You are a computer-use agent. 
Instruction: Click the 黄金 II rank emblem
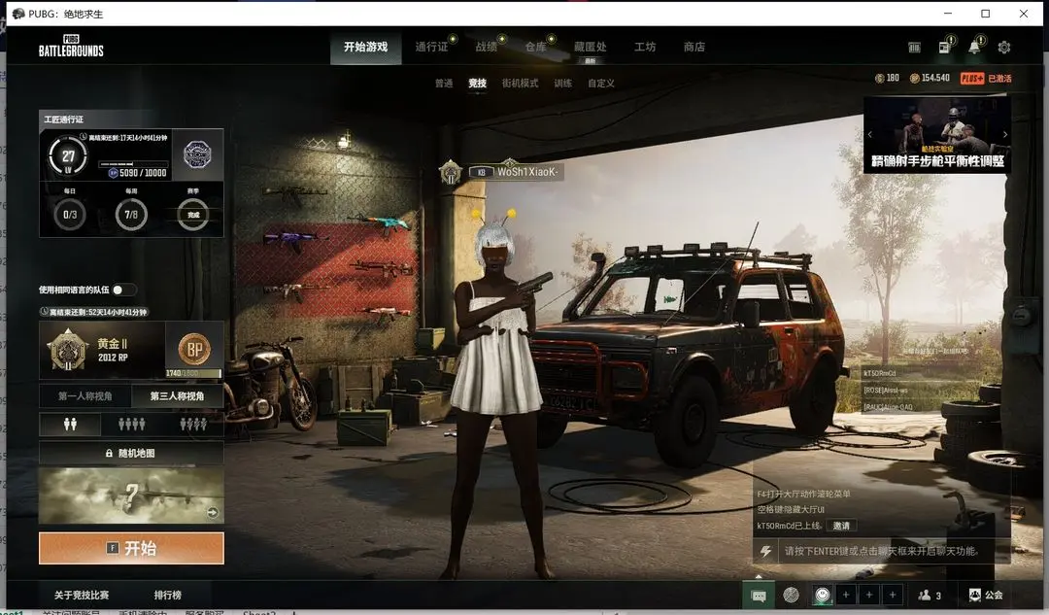click(x=68, y=350)
